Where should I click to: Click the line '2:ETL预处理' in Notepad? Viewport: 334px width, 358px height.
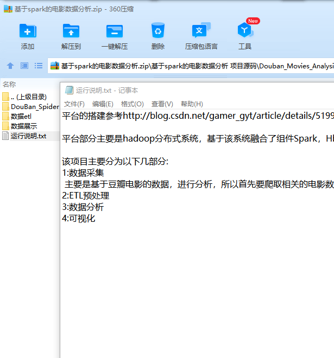coord(86,196)
